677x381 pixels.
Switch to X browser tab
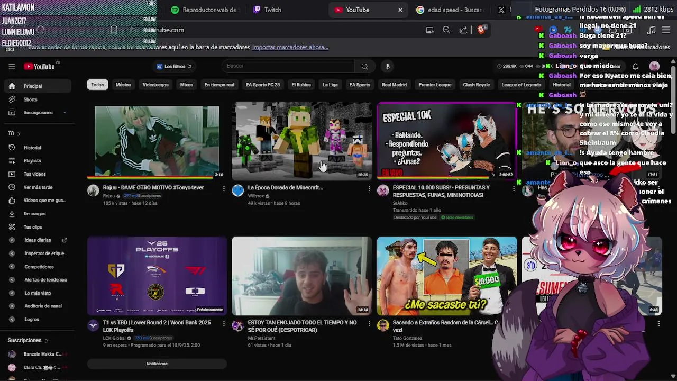click(x=501, y=10)
